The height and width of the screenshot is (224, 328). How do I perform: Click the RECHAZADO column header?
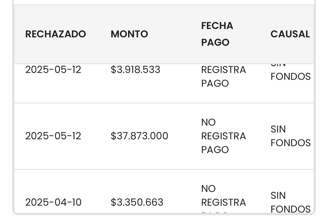click(x=56, y=34)
